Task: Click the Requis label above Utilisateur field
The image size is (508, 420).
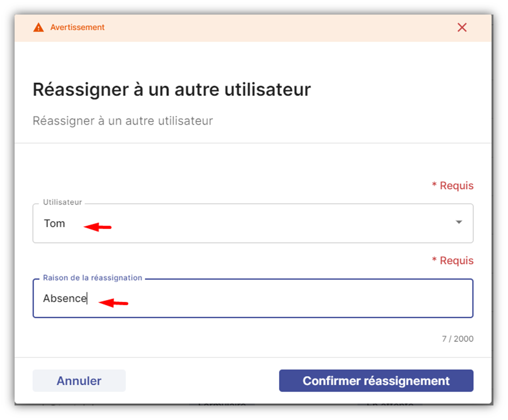Action: coord(453,186)
